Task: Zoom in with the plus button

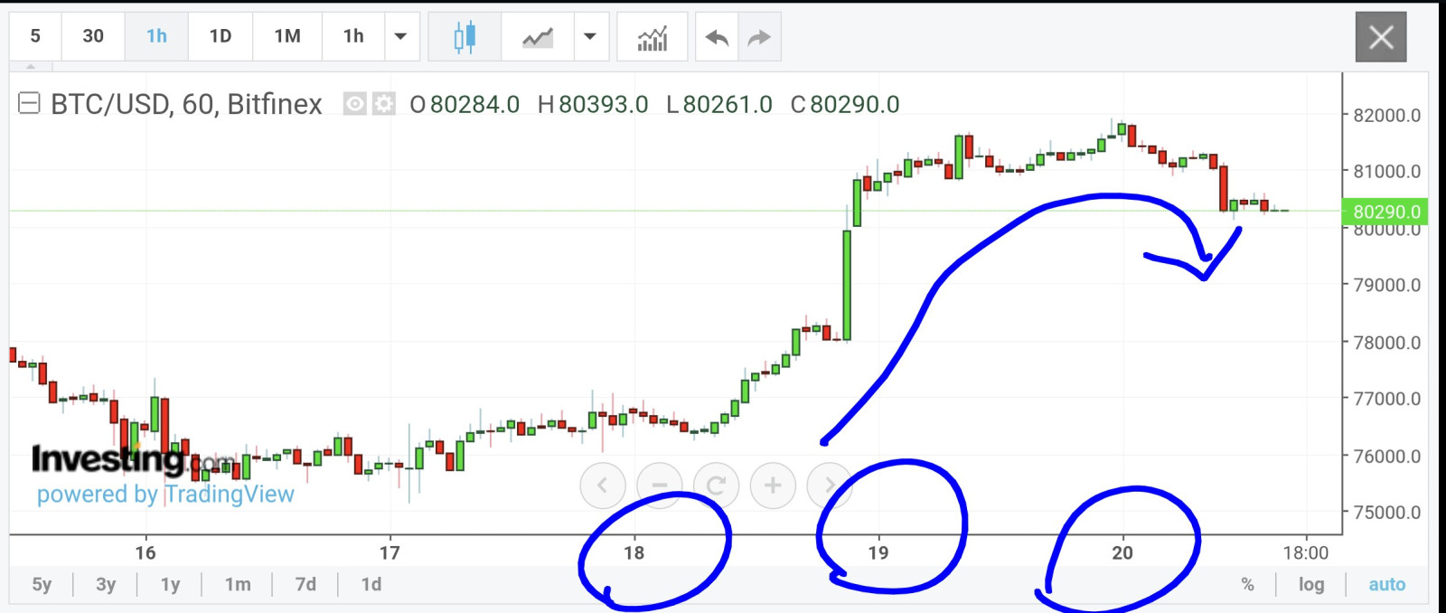Action: [773, 486]
